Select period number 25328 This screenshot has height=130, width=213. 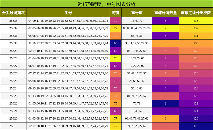(x=13, y=58)
